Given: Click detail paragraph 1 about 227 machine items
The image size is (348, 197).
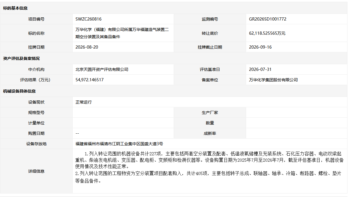Looking at the screenshot, I should (x=210, y=160).
